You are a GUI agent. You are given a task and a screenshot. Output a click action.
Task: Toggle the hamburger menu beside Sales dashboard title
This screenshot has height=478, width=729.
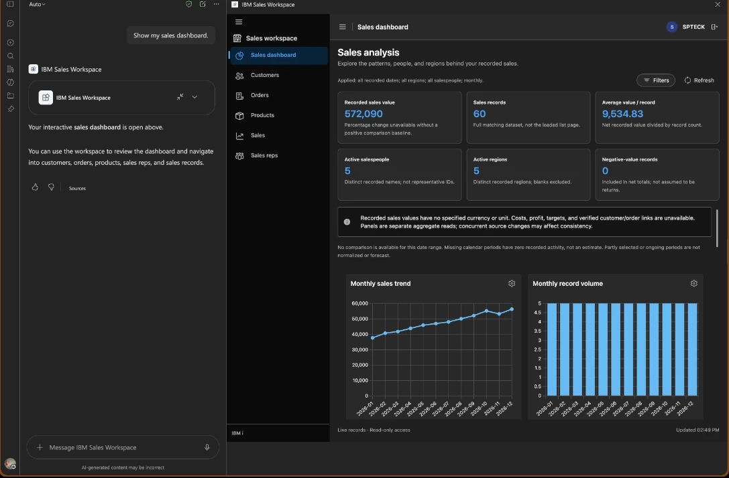coord(343,27)
